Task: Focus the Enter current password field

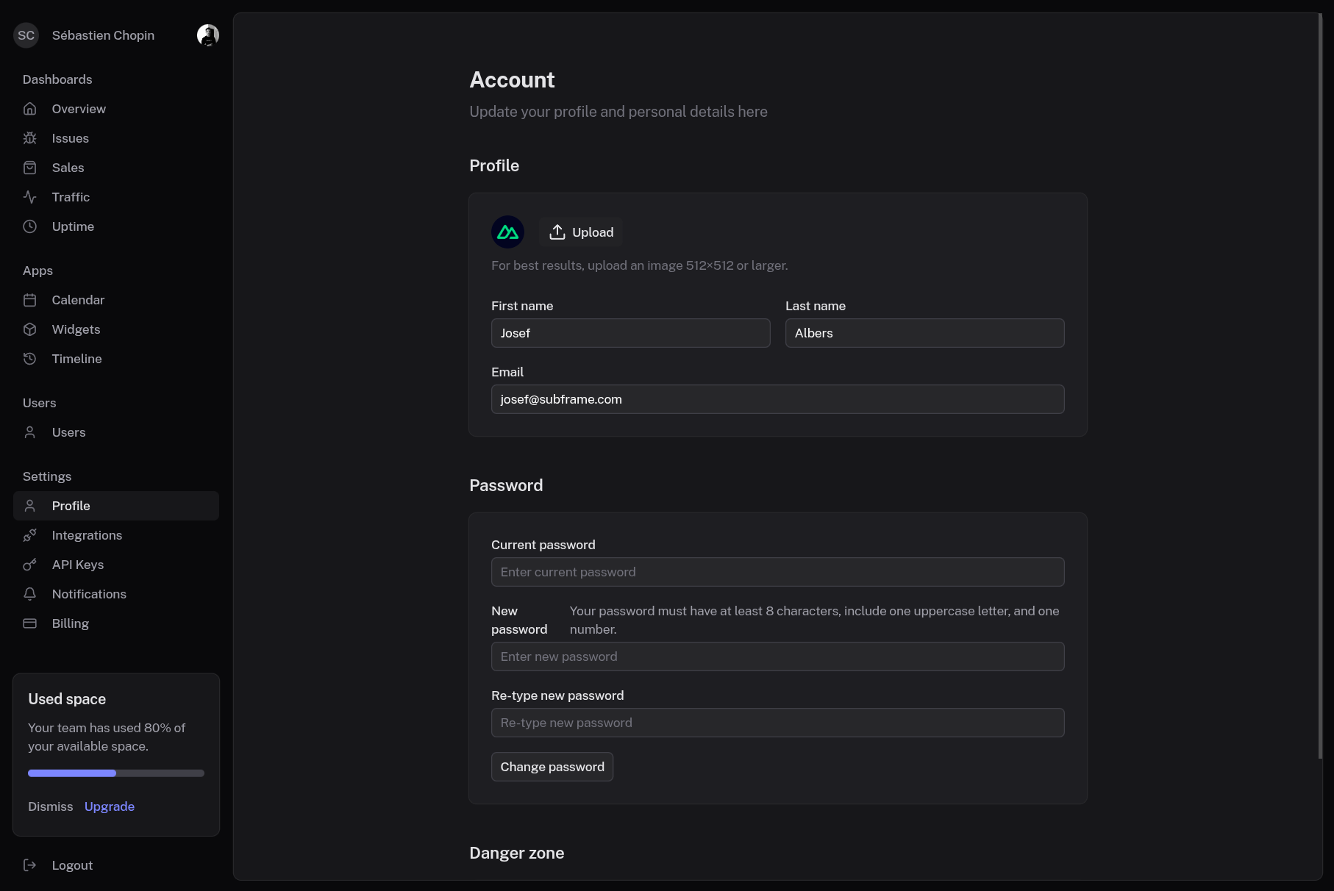Action: [x=777, y=572]
